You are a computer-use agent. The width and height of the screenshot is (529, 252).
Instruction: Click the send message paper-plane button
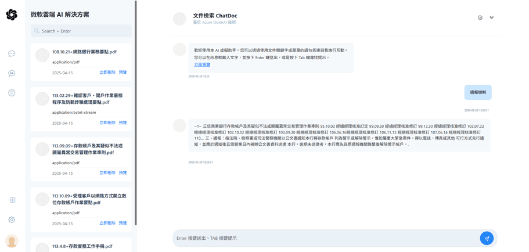tap(487, 238)
